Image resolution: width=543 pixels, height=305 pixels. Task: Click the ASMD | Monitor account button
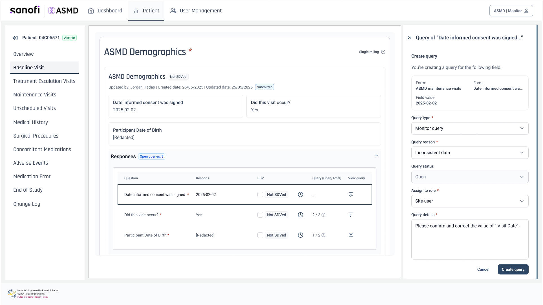[511, 11]
